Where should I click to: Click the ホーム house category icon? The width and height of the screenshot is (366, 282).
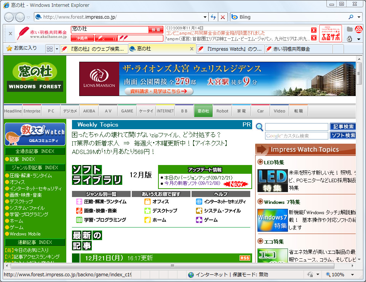[147, 220]
